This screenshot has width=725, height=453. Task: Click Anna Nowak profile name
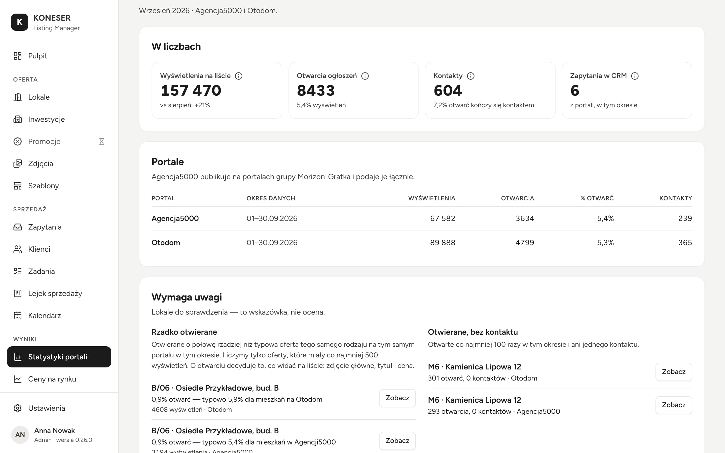55,431
